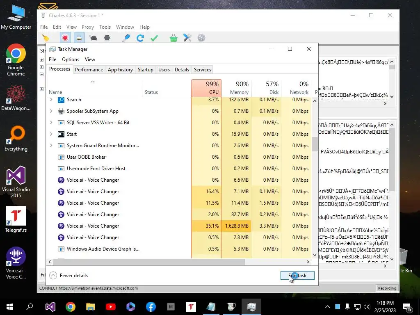
Task: Select User OOBE Broker process row
Action: [179, 157]
